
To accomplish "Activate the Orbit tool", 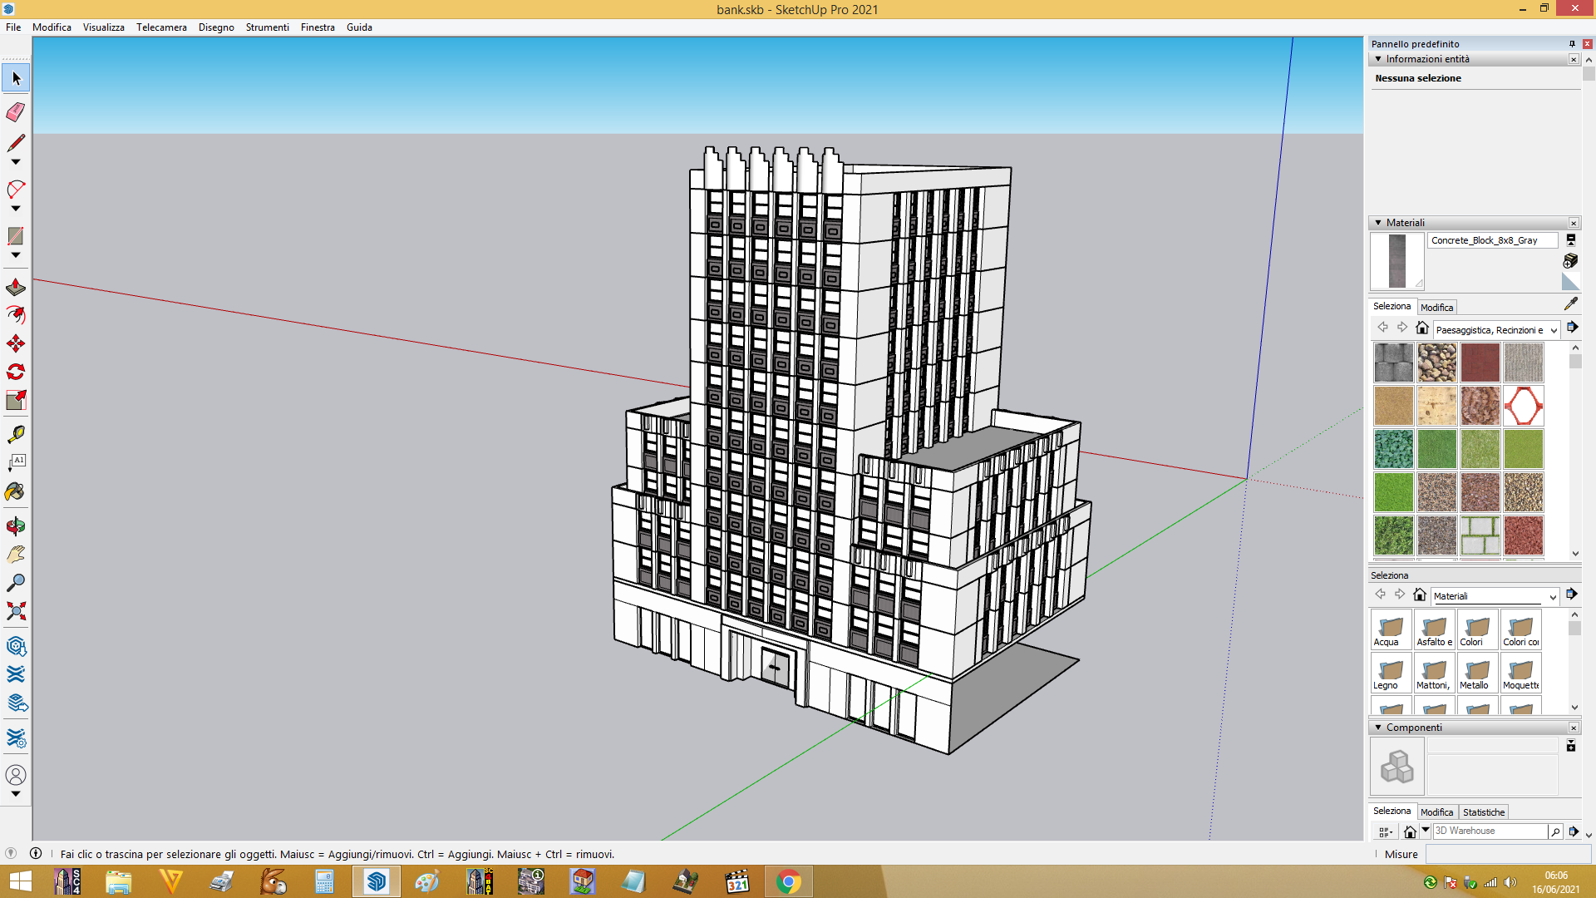I will point(16,526).
